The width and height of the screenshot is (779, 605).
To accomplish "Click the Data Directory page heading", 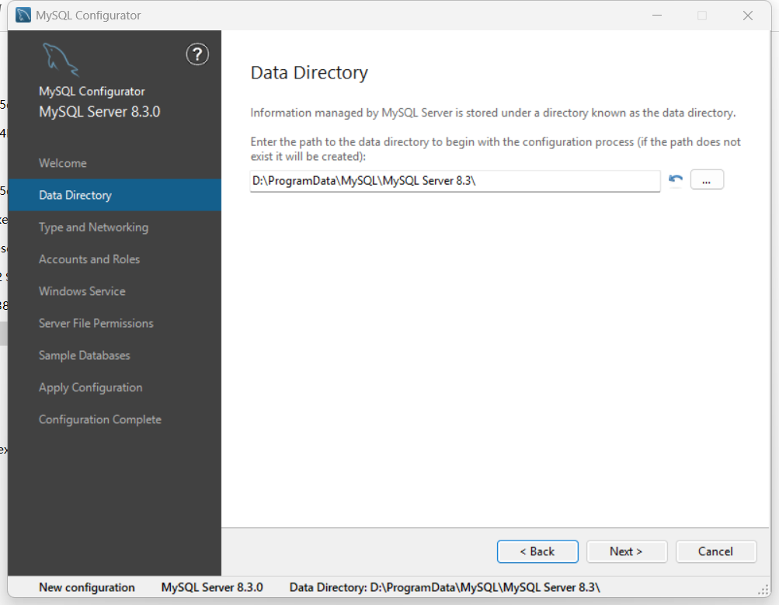I will pos(309,73).
